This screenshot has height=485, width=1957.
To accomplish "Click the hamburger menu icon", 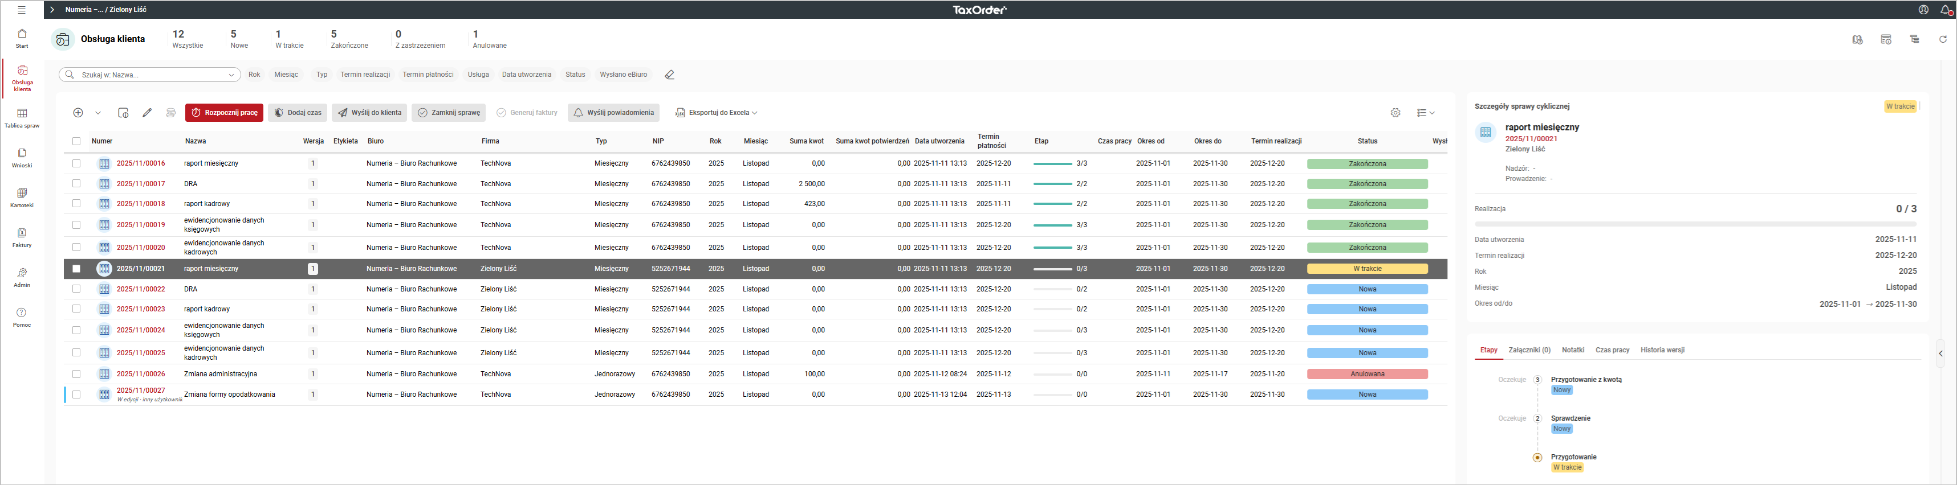I will [x=21, y=10].
